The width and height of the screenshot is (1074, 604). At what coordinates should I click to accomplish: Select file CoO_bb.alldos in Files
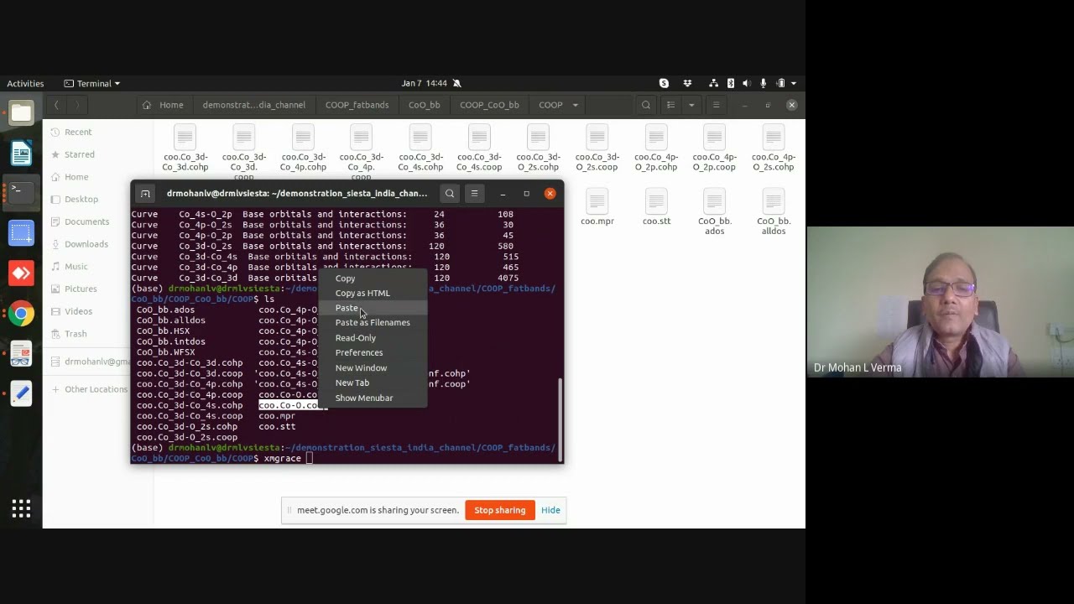coord(774,212)
